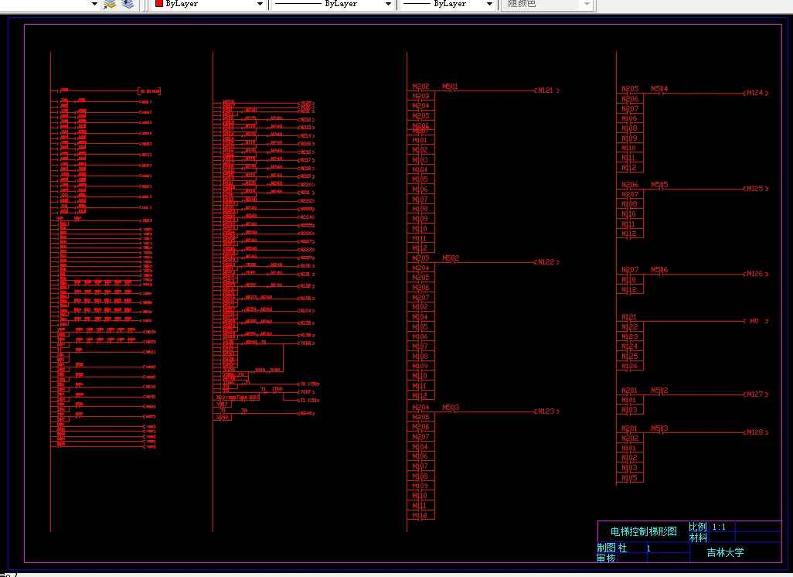Select the M0 output coil
Viewport: 793px width, 577px height.
(756, 321)
